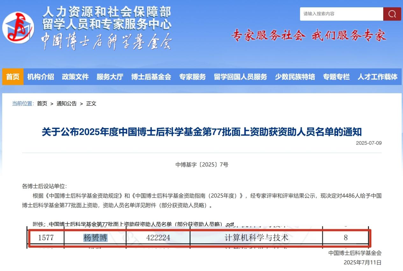Open the 首页 navigation tab
The height and width of the screenshot is (271, 403).
(x=13, y=77)
